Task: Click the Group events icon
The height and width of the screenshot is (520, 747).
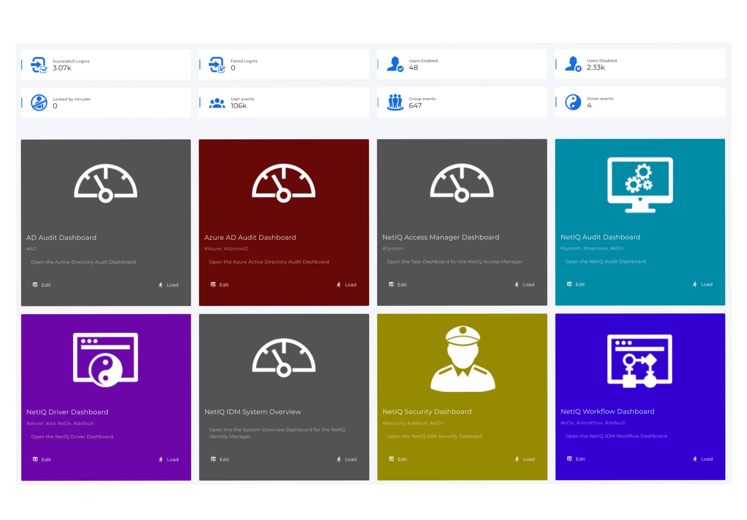Action: [395, 102]
